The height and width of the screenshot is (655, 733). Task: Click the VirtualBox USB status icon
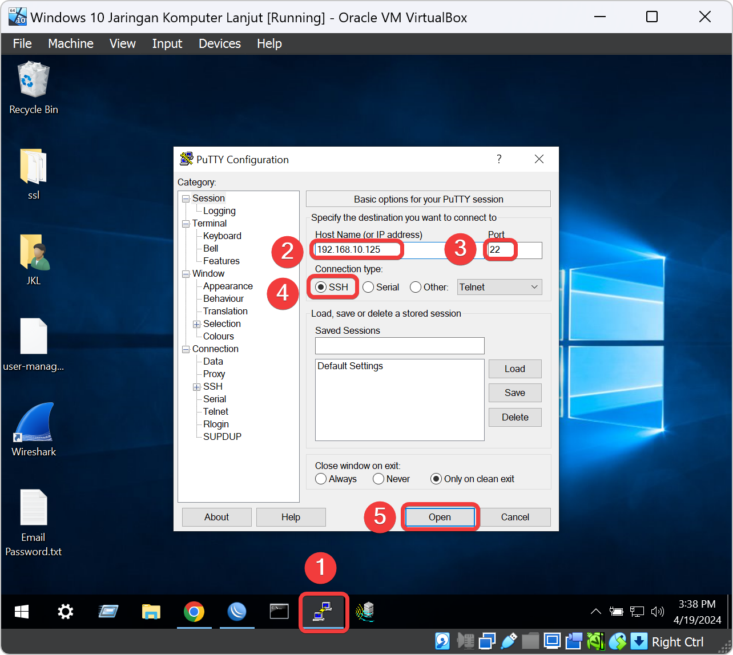[509, 641]
